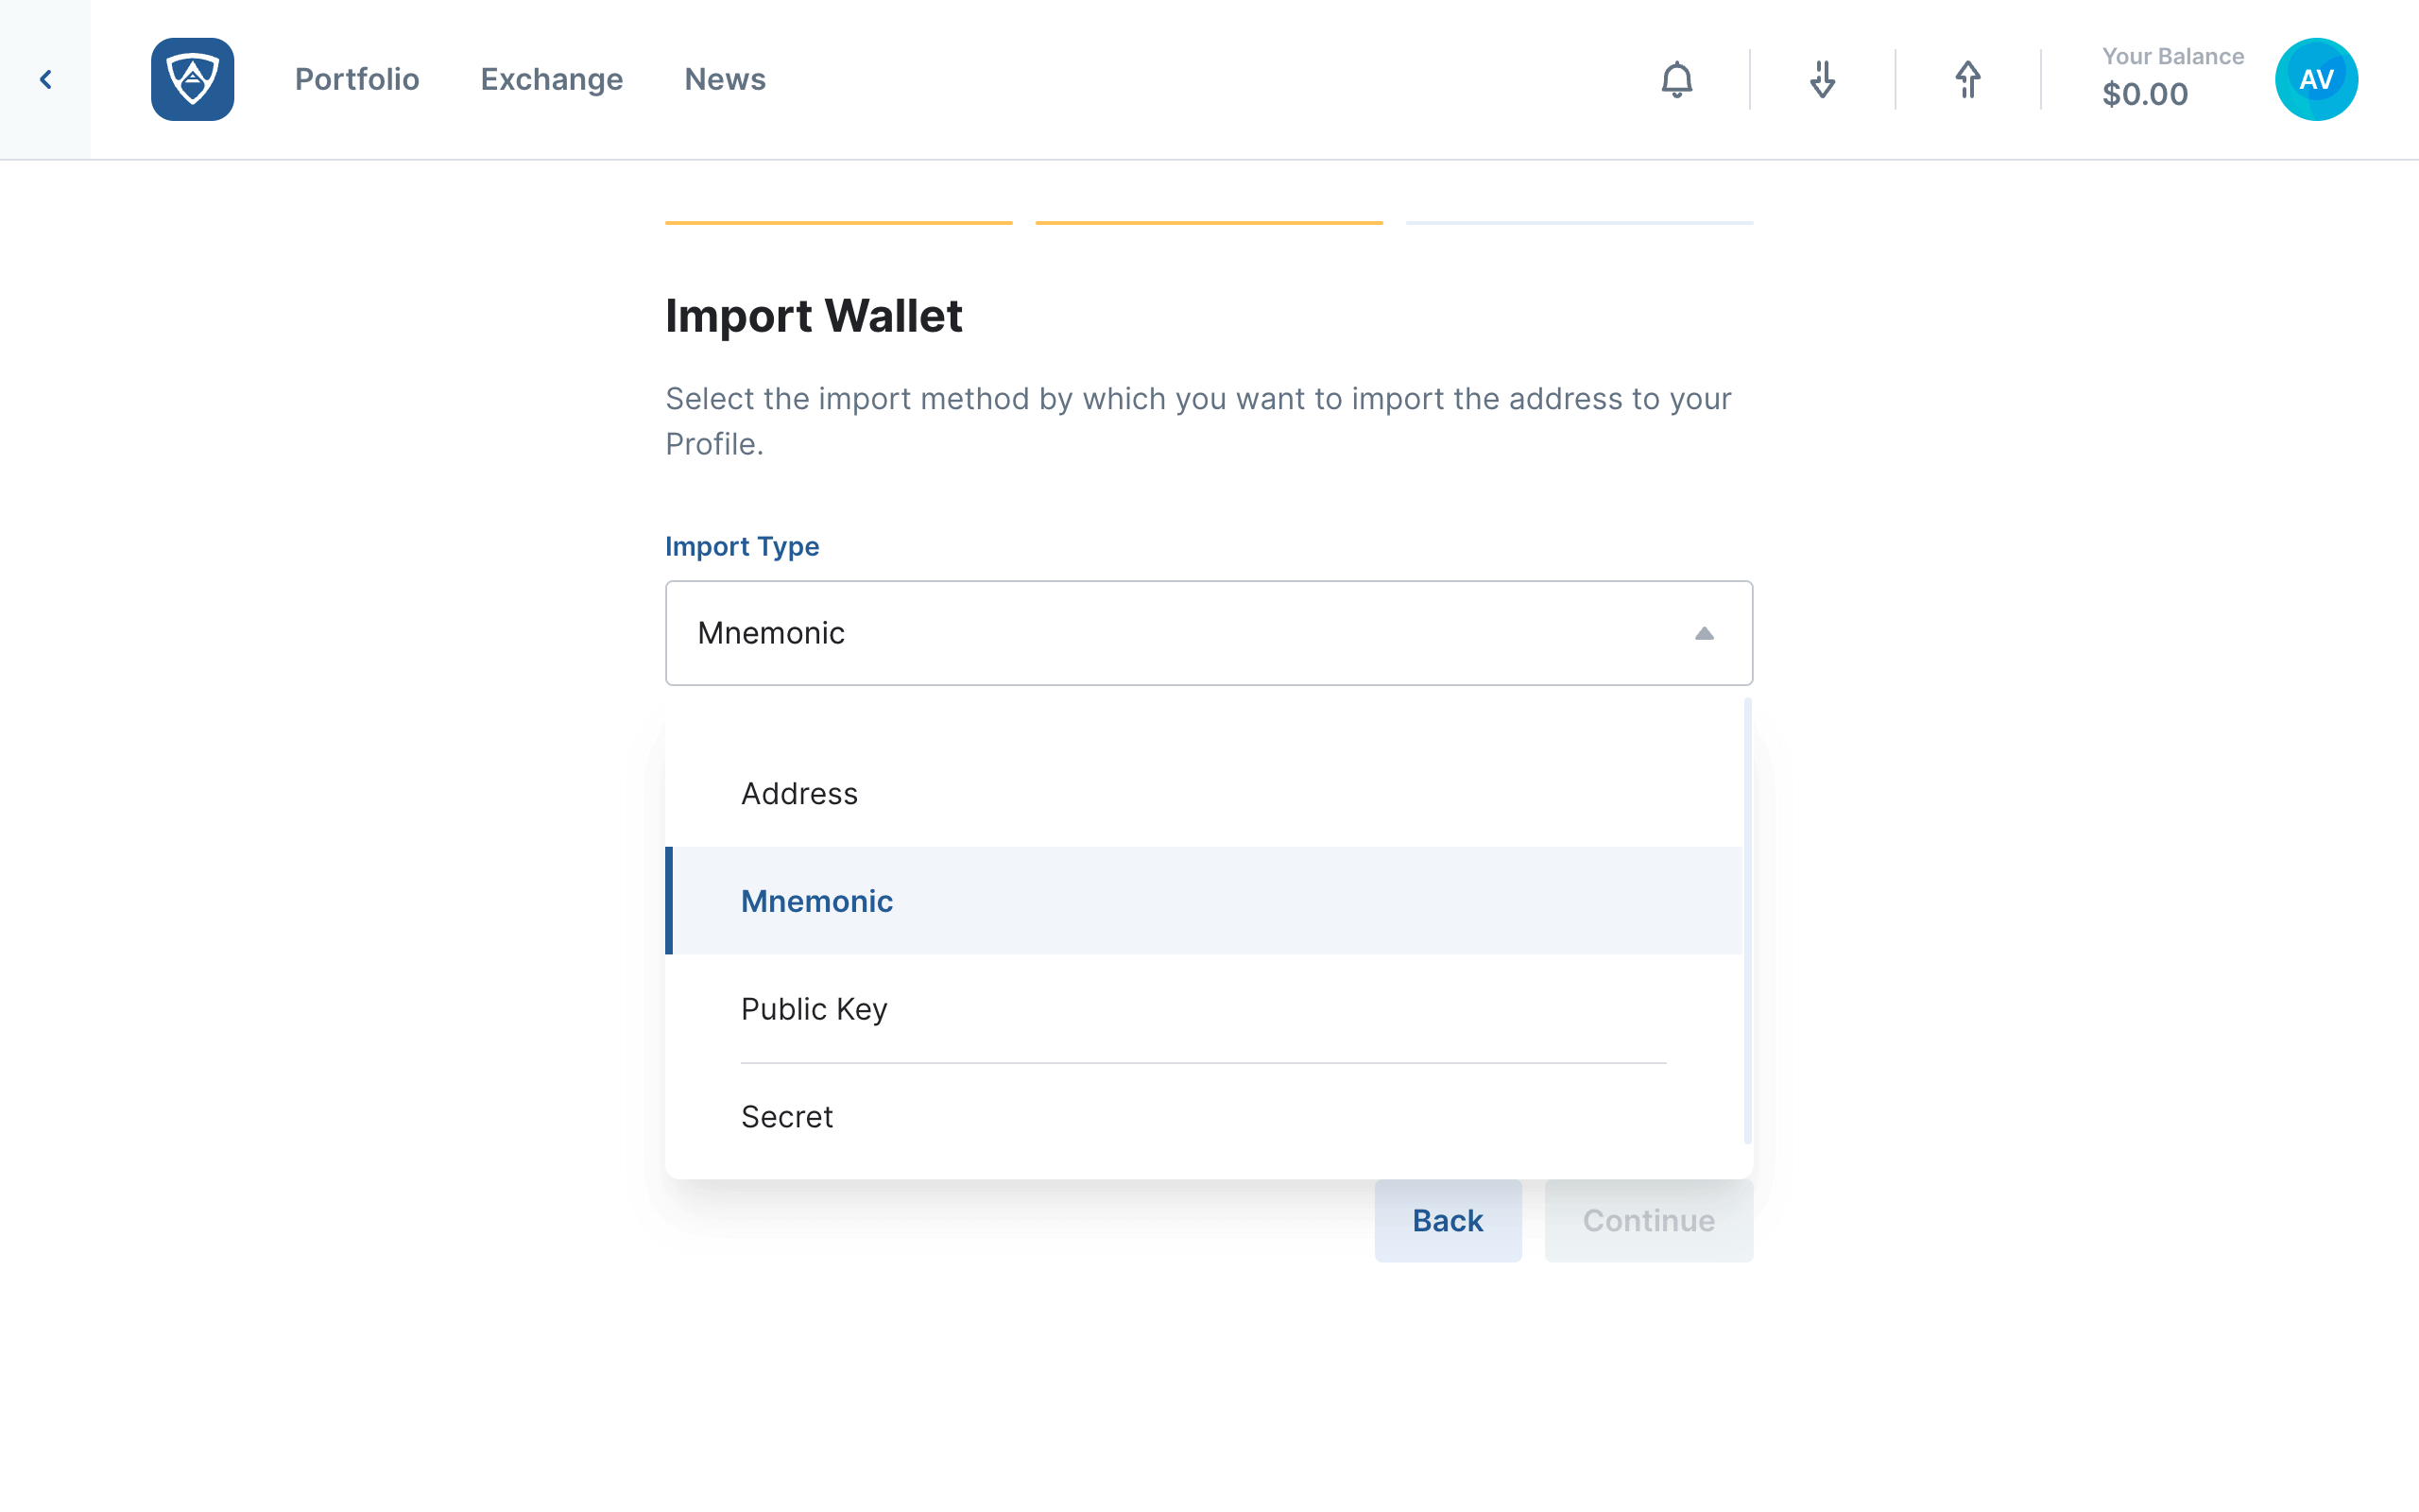Image resolution: width=2419 pixels, height=1512 pixels.
Task: Collapse the Import Type dropdown arrow
Action: click(x=1705, y=633)
